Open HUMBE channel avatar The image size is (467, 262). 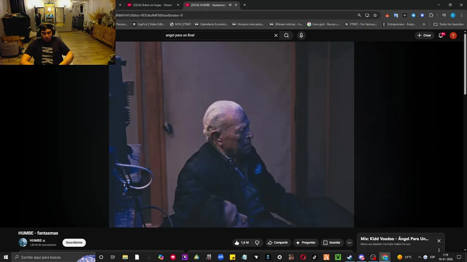(23, 242)
